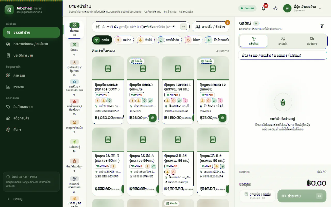The width and height of the screenshot is (331, 207).
Task: Filter products by พืชไร่ crop chip
Action: click(146, 40)
